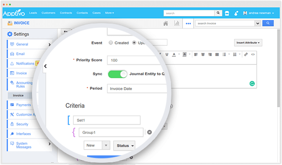Viewport: 282px width, 165px height.
Task: Expand General settings section
Action: click(x=30, y=44)
